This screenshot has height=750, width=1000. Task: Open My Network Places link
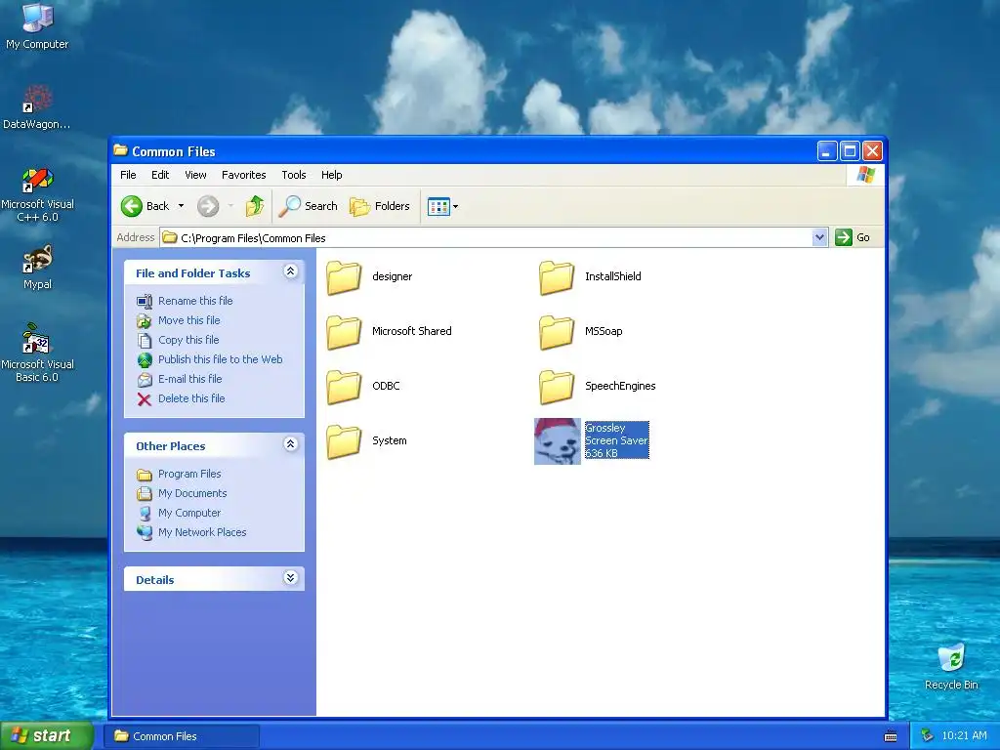202,532
